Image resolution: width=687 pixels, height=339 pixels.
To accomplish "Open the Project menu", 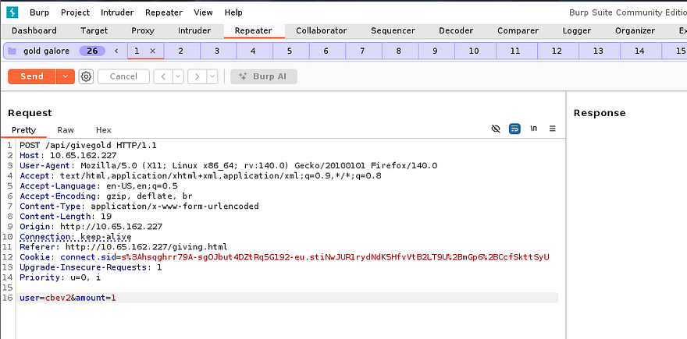I will tap(75, 12).
